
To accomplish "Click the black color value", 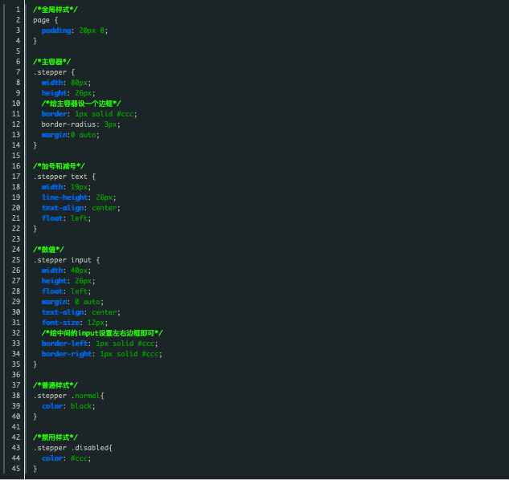I will click(82, 405).
